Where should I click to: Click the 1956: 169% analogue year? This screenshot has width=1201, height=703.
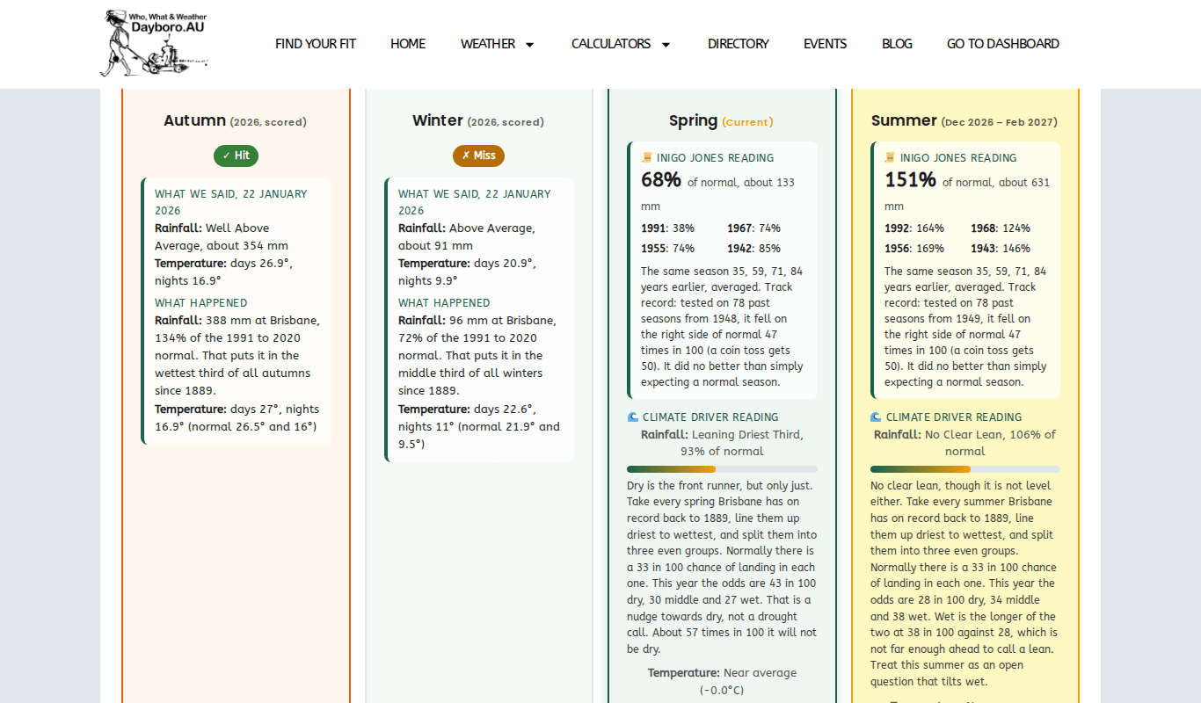(913, 249)
